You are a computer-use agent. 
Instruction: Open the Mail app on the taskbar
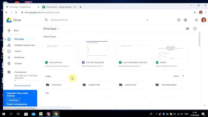[33, 114]
